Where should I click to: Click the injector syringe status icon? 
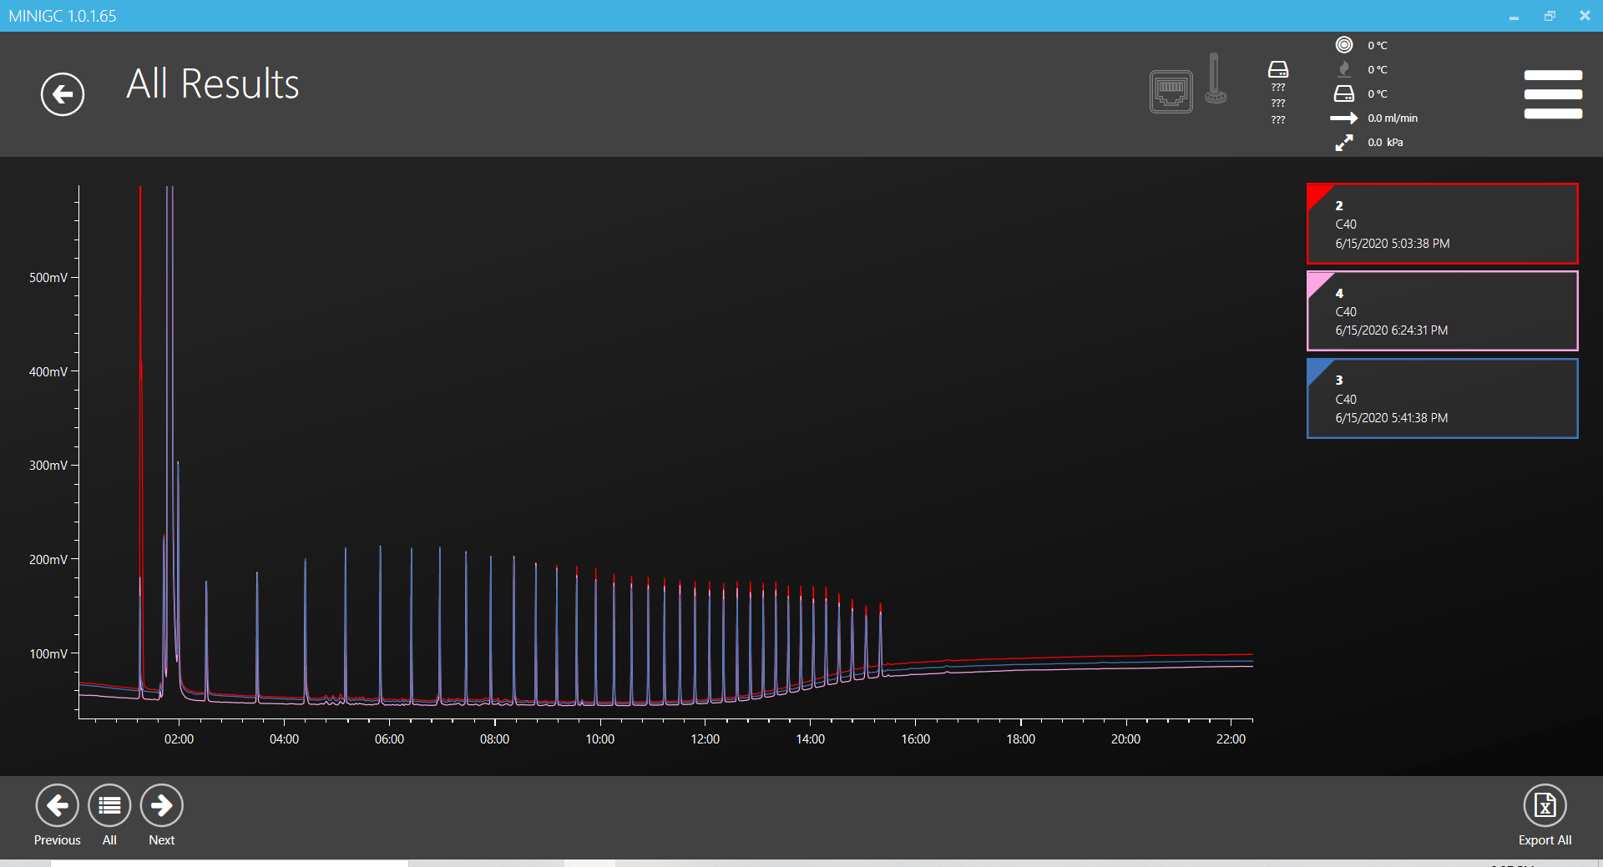click(x=1215, y=79)
